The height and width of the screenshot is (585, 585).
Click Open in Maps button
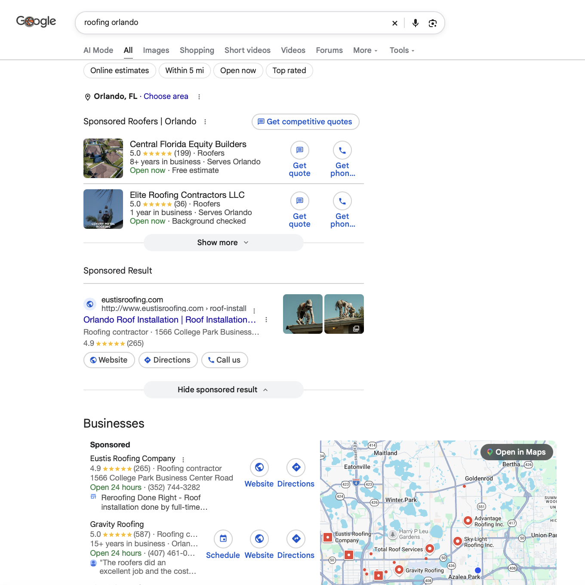point(517,452)
